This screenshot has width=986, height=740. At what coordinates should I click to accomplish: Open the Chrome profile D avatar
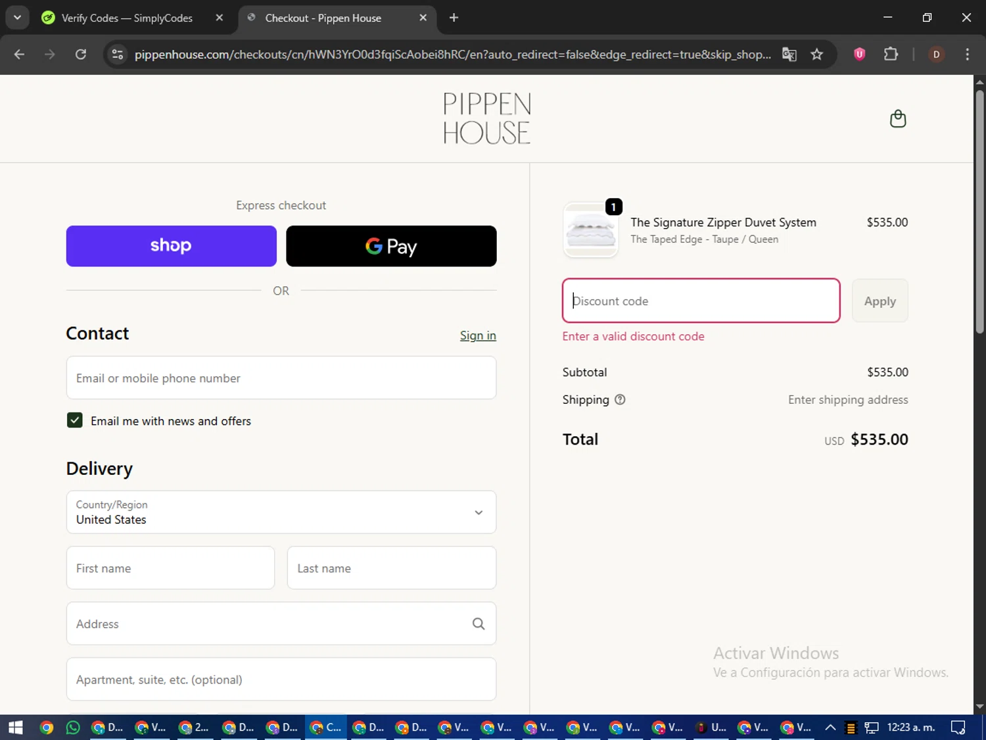936,54
